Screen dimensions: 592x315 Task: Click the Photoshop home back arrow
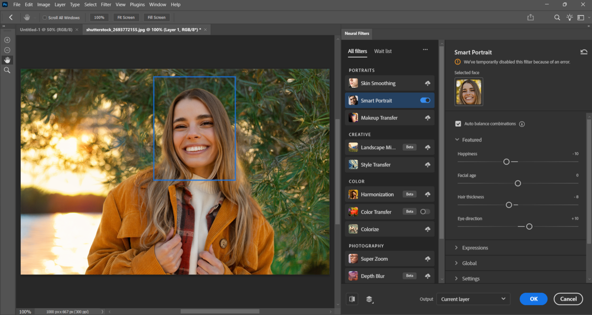pos(11,17)
